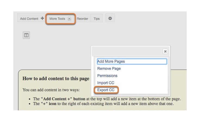The width and height of the screenshot is (200, 122).
Task: Click the bullet about the '+' icon
Action: pos(104,104)
